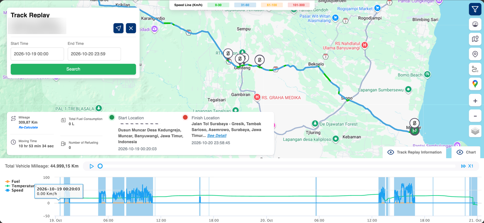Click the Moving Time clock icon
Screen dimensions: 484x223
coord(13,142)
